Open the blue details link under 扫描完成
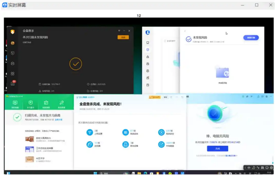The width and height of the screenshot is (275, 175). pyautogui.click(x=59, y=120)
